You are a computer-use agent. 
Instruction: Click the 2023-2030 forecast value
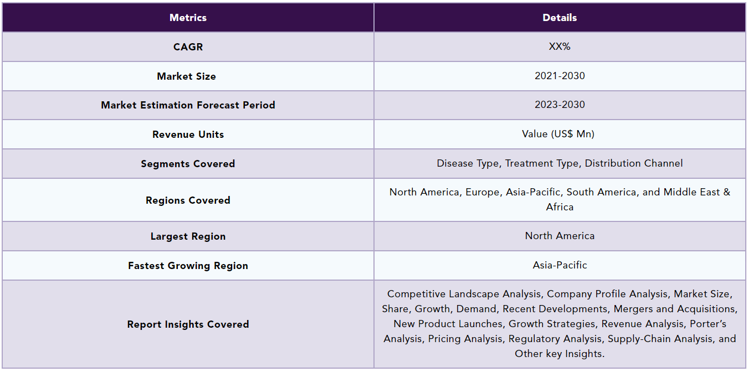point(560,105)
